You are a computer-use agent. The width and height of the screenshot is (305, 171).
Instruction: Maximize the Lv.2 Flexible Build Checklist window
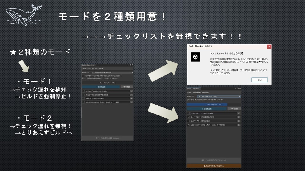tap(238, 88)
